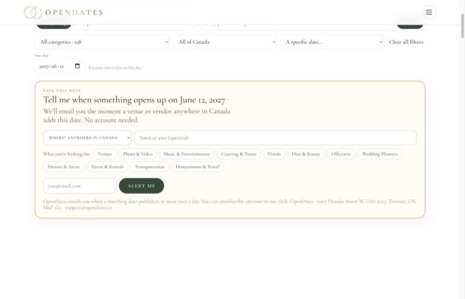This screenshot has width=465, height=299.
Task: Toggle the Officiants chip
Action: click(341, 154)
